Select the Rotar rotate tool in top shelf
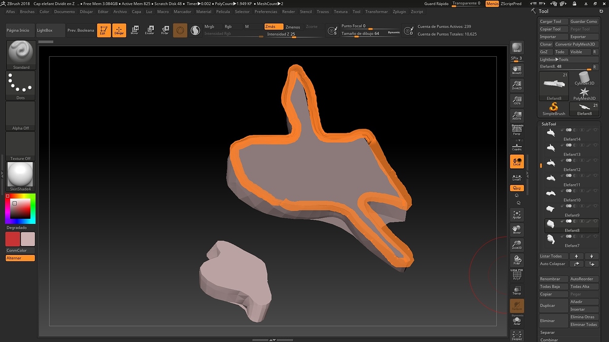The image size is (609, 342). click(165, 30)
